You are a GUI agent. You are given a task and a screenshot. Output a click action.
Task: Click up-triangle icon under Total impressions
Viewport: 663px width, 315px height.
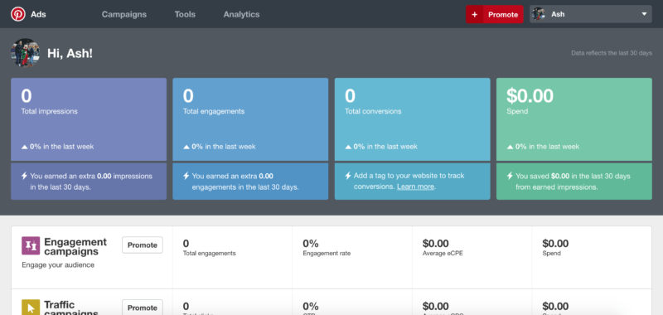[25, 147]
